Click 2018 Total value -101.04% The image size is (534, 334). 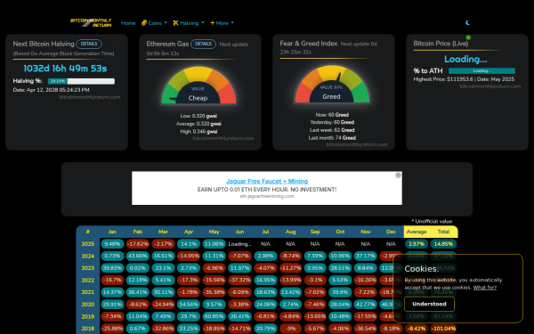(443, 329)
